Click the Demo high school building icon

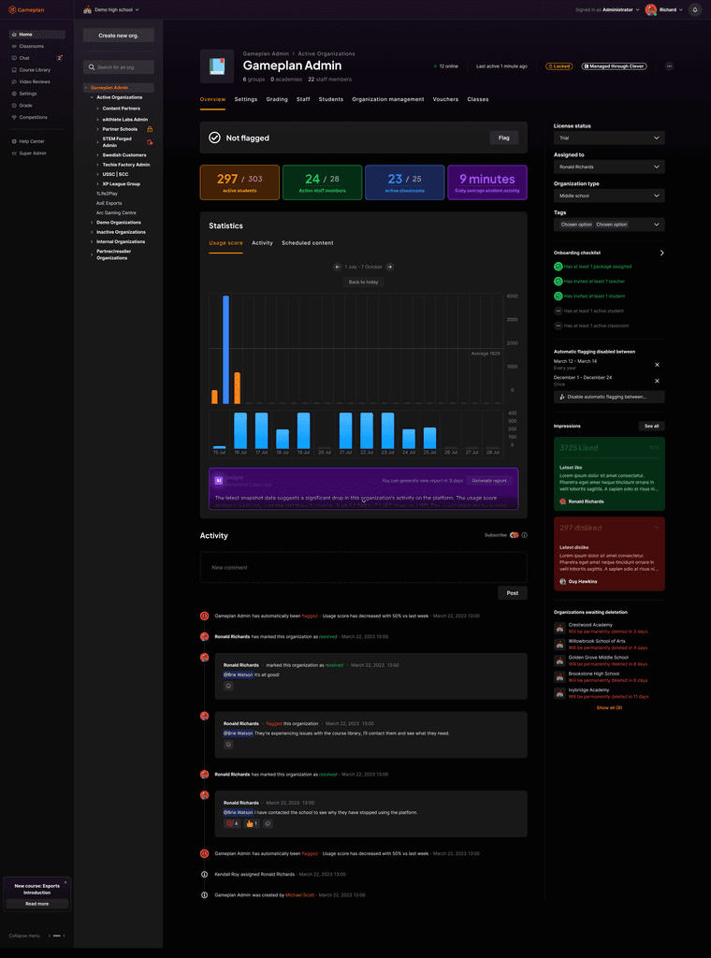pos(87,9)
